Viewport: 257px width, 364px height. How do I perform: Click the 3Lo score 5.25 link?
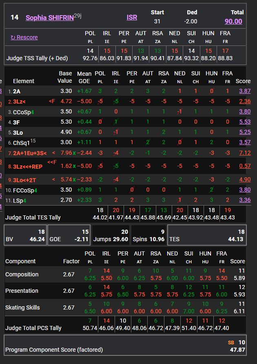tap(244, 132)
